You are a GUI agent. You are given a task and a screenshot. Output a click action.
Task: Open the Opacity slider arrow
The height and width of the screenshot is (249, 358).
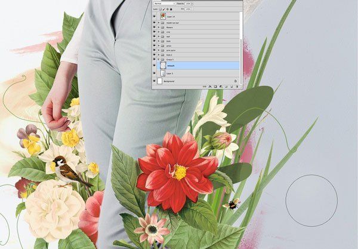192,4
